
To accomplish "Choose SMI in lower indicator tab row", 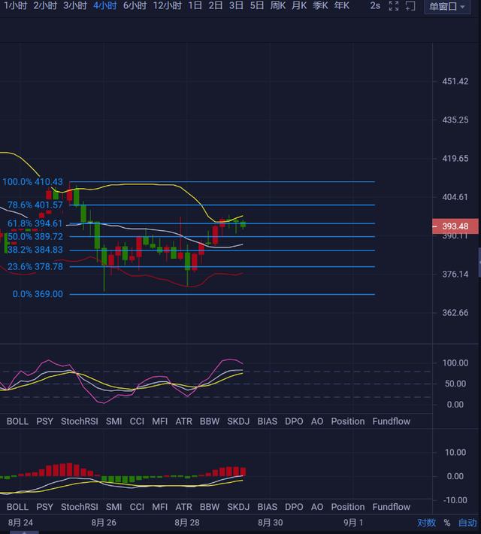I will (x=113, y=507).
